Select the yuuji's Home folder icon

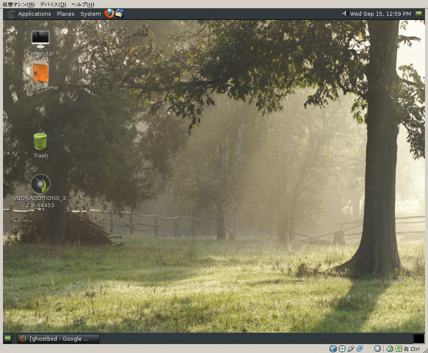coord(40,73)
